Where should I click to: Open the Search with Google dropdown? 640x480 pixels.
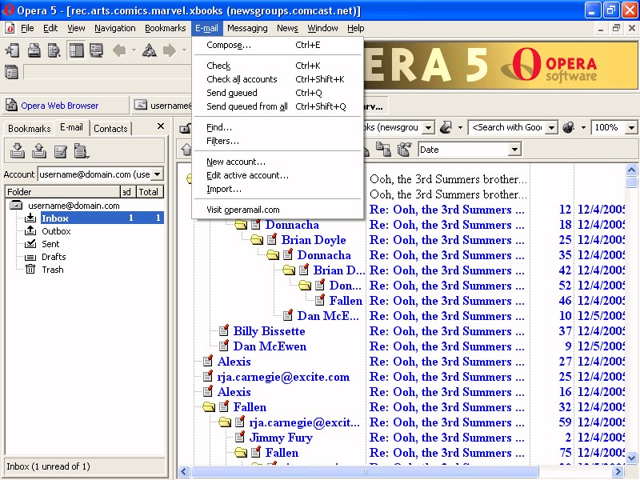(551, 127)
